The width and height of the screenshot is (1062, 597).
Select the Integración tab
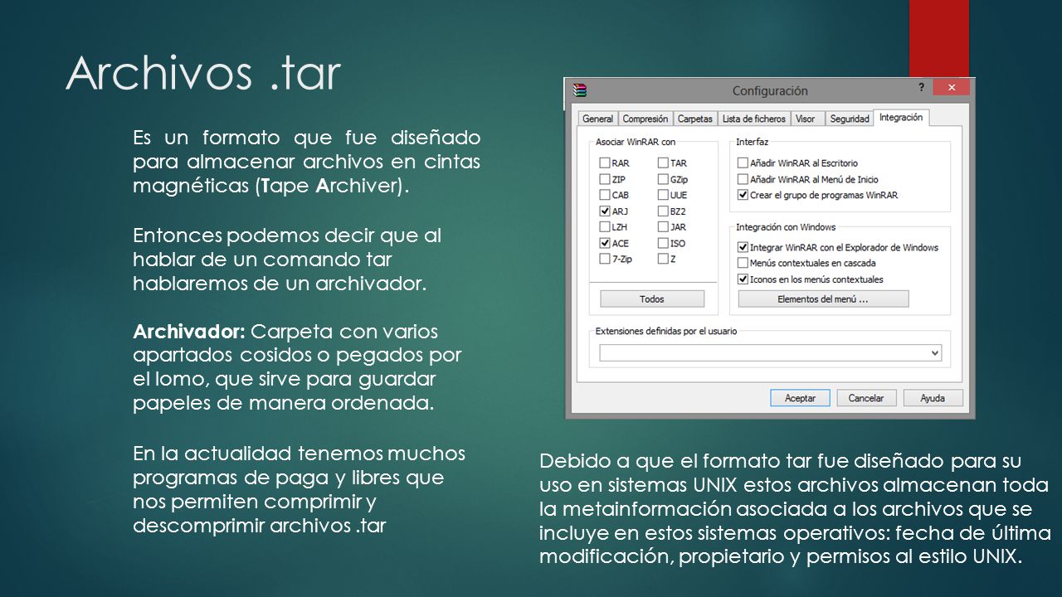(x=900, y=117)
